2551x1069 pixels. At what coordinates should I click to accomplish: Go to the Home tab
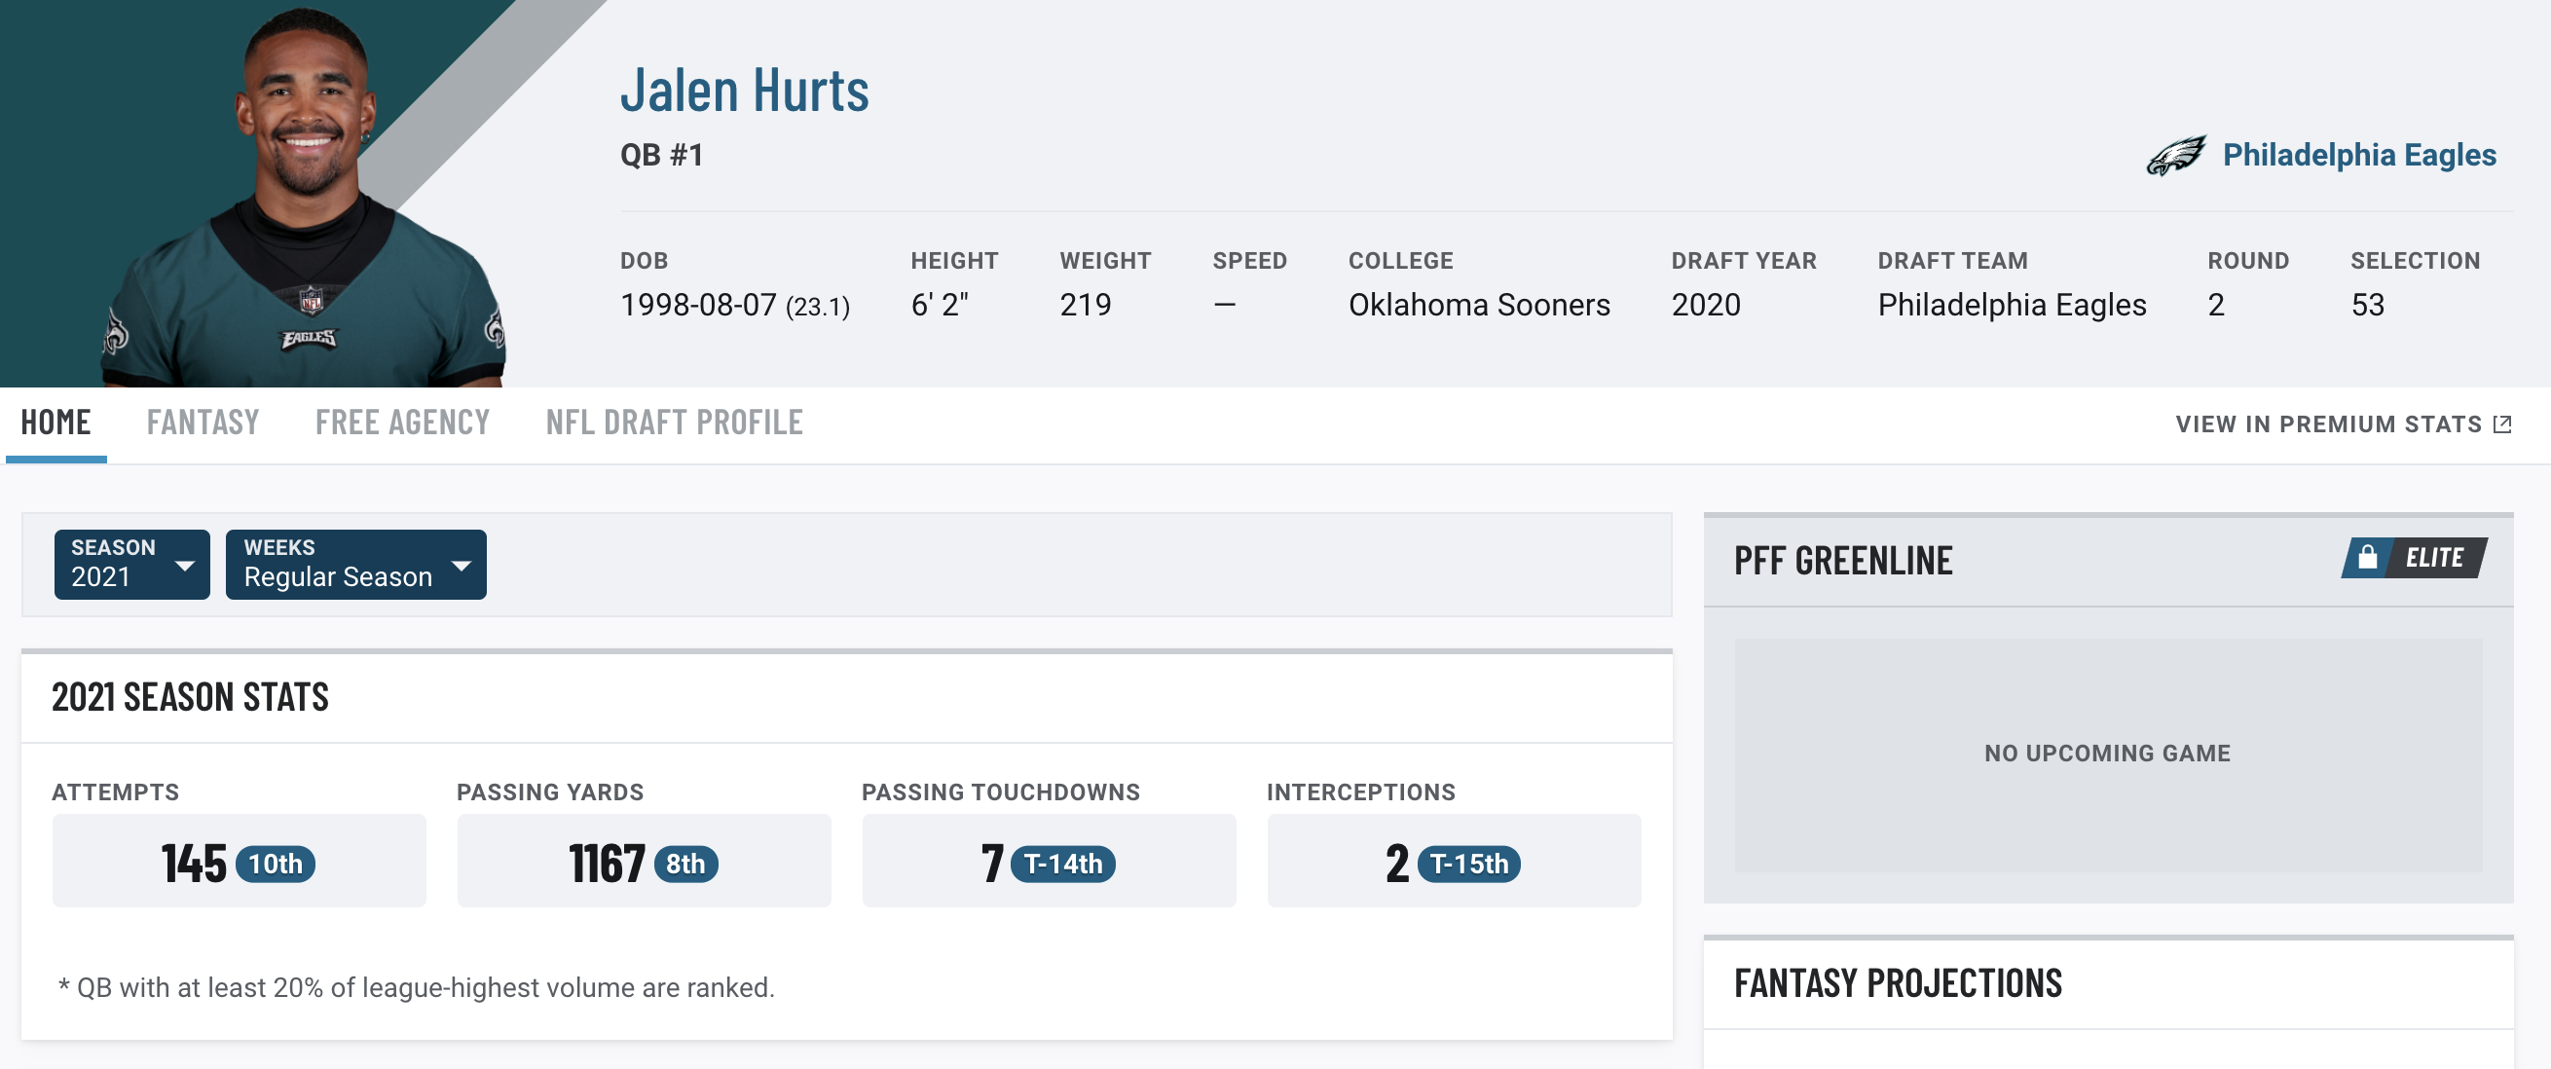55,424
